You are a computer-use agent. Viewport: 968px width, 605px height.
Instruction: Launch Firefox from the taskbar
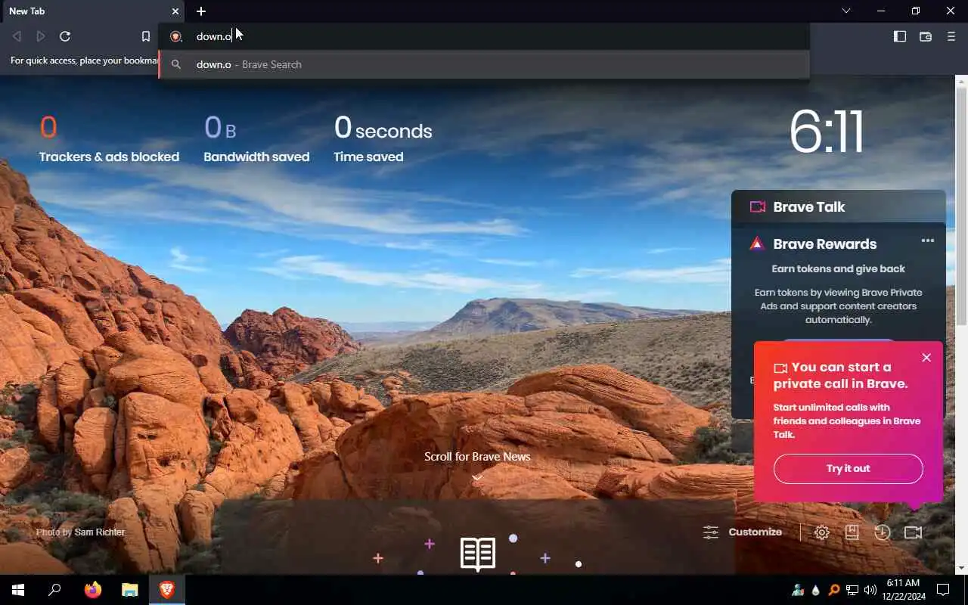point(93,590)
